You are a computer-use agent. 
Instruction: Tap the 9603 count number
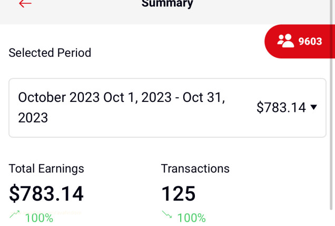pos(310,41)
